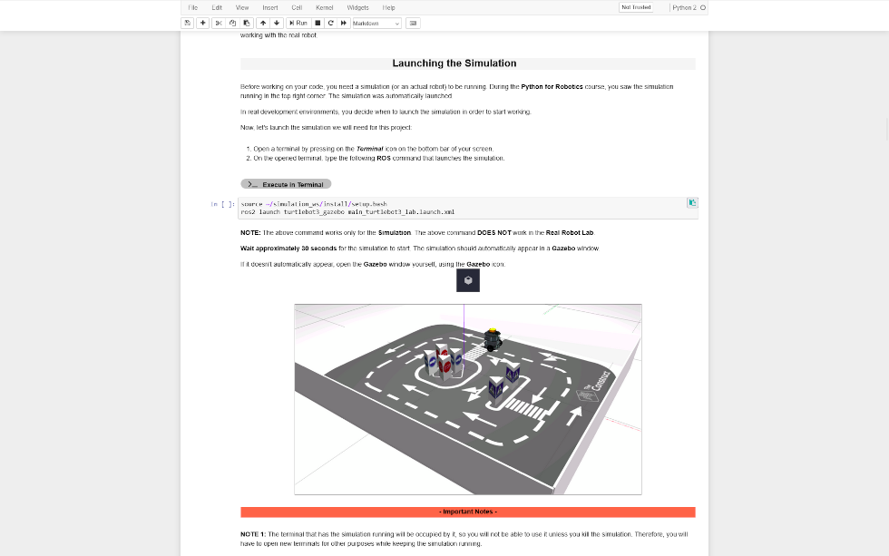Open the Widgets menu

pyautogui.click(x=357, y=7)
